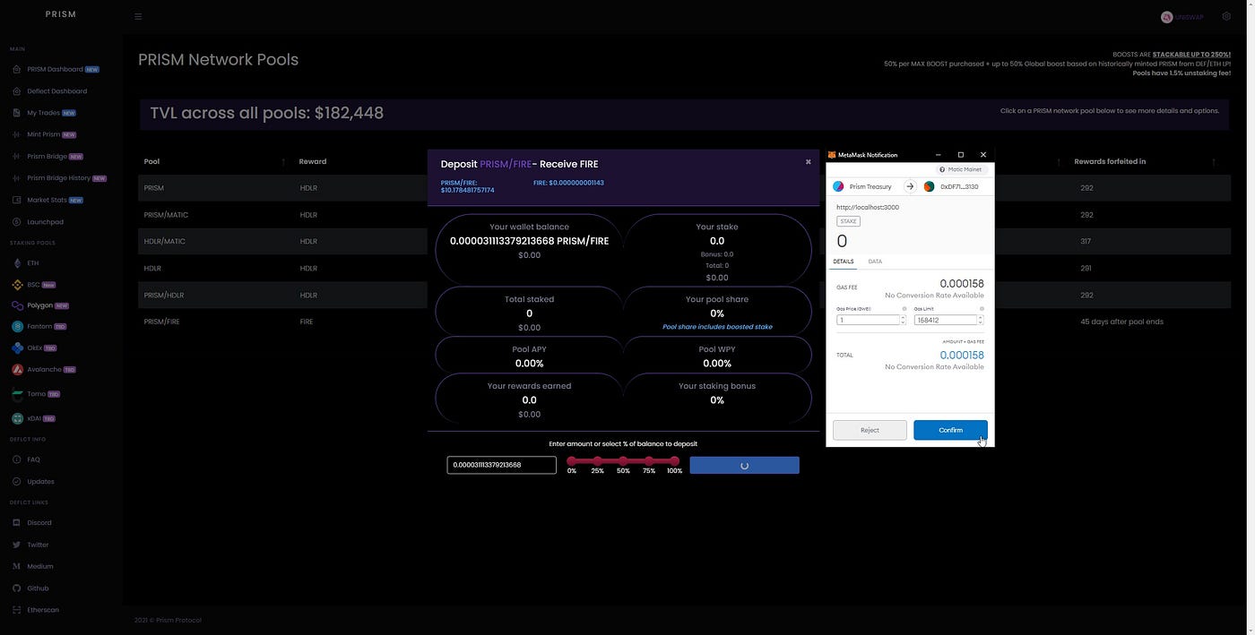Screen dimensions: 1255x635
Task: Set deposit slider to 100%
Action: [674, 460]
